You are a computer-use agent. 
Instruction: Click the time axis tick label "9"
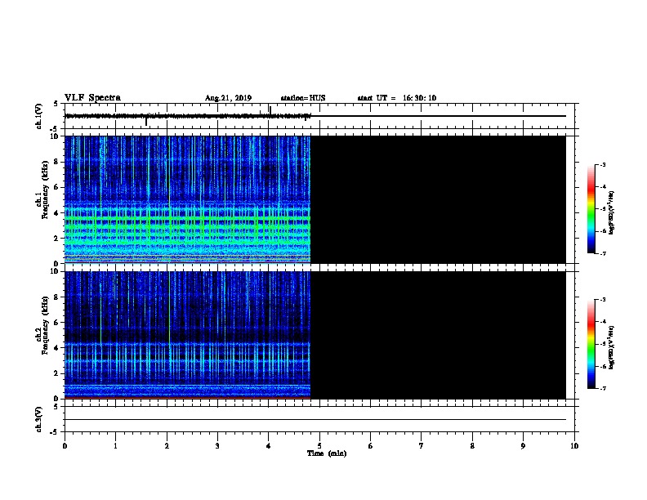pos(523,446)
